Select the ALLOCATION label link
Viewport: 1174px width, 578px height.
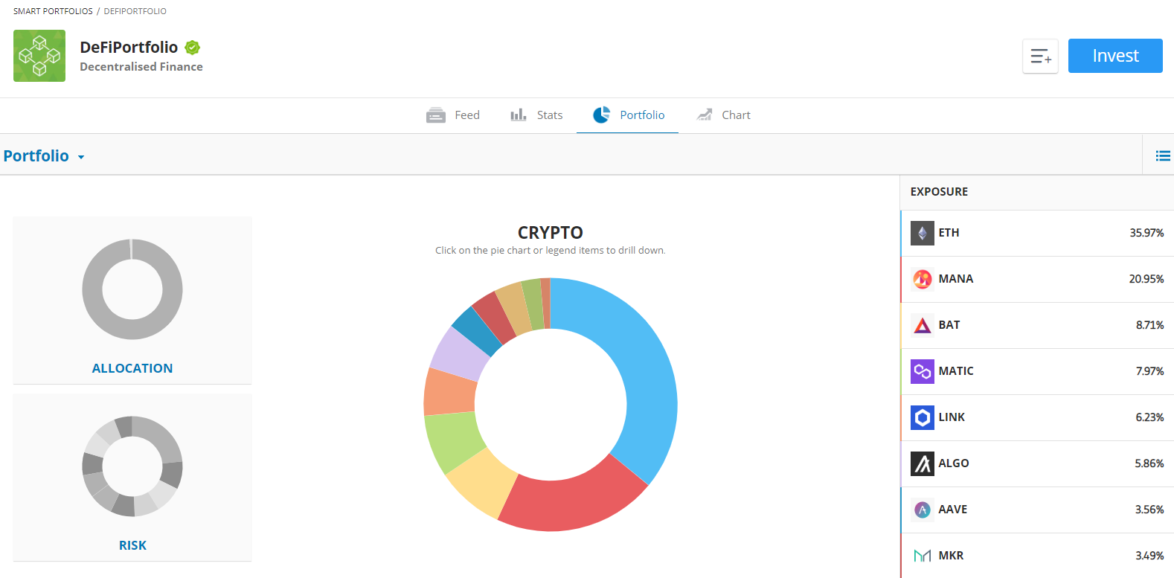click(132, 368)
